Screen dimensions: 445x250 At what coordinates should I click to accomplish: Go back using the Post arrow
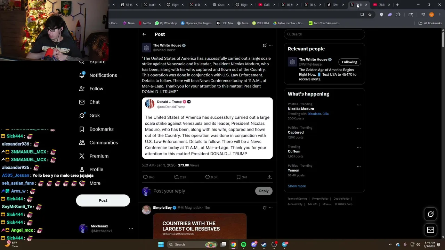(x=144, y=34)
